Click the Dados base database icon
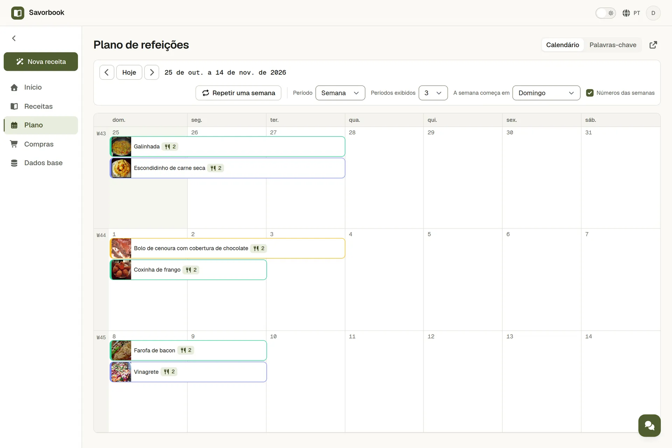This screenshot has height=448, width=672. [14, 163]
